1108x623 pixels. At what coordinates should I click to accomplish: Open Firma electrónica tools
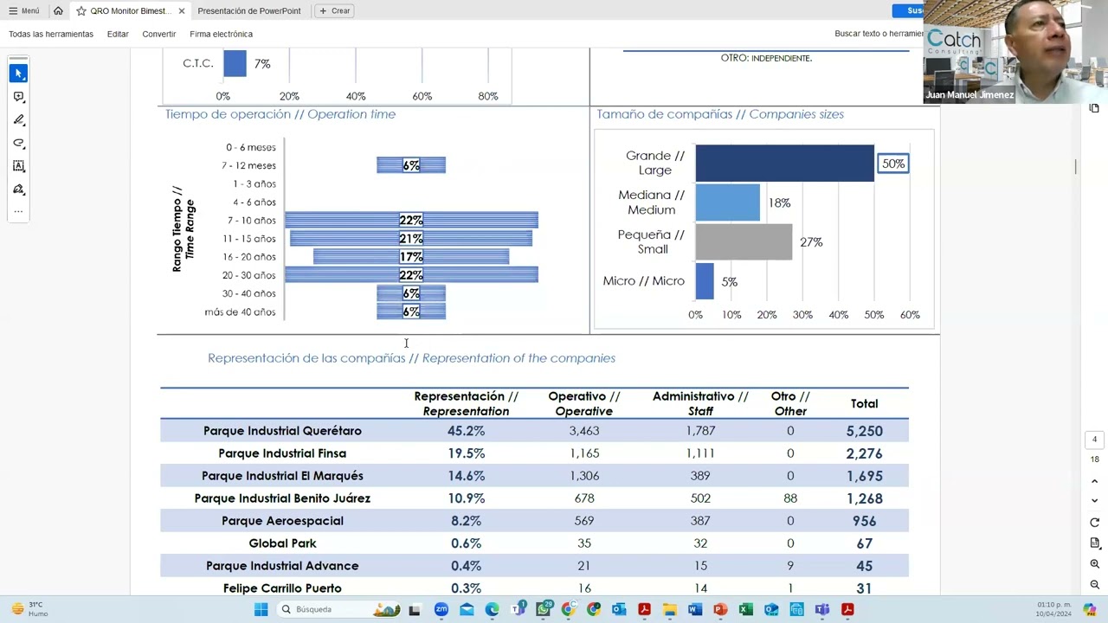[221, 34]
